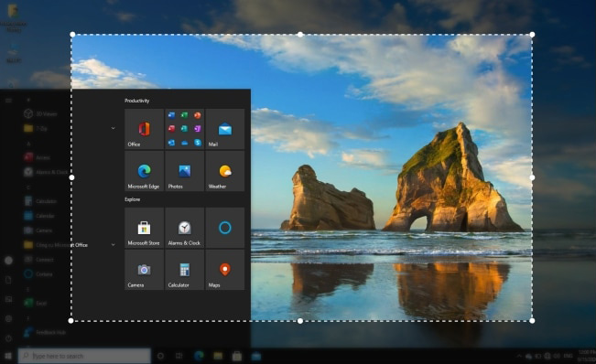Open Mail from the taskbar
The image size is (596, 364).
[255, 356]
